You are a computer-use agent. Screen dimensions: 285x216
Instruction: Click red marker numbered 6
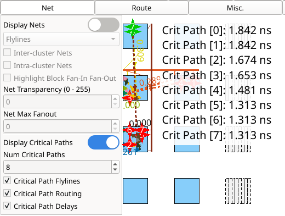129,130
